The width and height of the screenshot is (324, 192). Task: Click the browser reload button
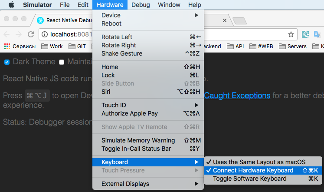(x=31, y=34)
